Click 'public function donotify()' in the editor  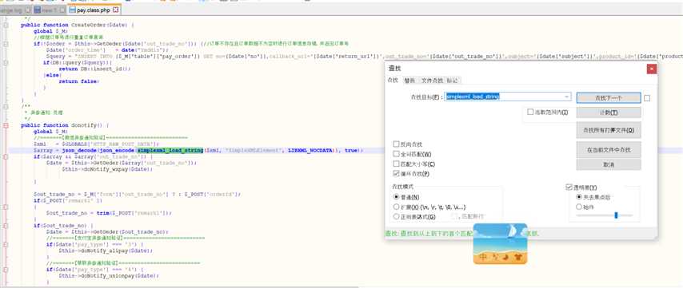coord(65,125)
